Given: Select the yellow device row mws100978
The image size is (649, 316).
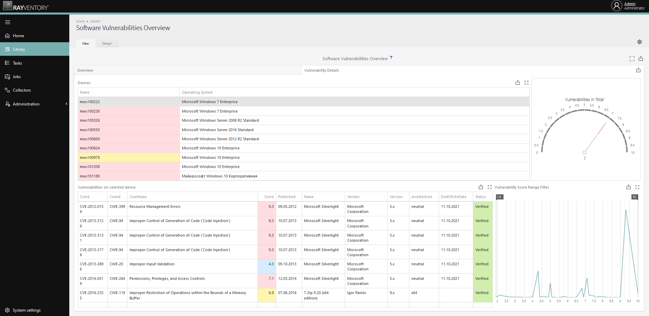Looking at the screenshot, I should click(304, 157).
